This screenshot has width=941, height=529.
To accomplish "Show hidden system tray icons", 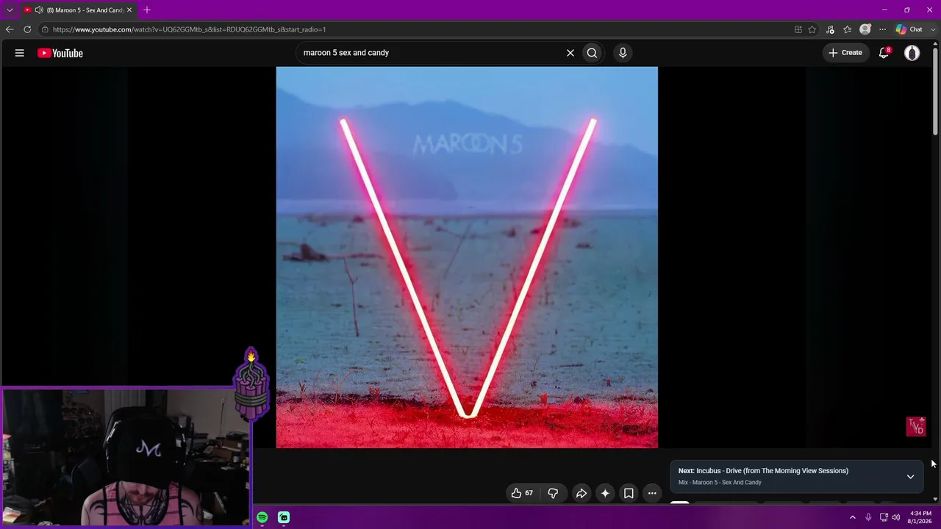I will pyautogui.click(x=853, y=517).
